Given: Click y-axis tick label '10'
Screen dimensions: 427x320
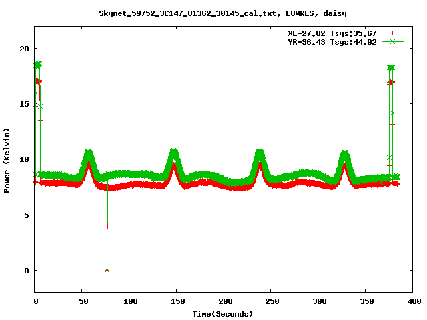Looking at the screenshot, I should click(24, 159).
